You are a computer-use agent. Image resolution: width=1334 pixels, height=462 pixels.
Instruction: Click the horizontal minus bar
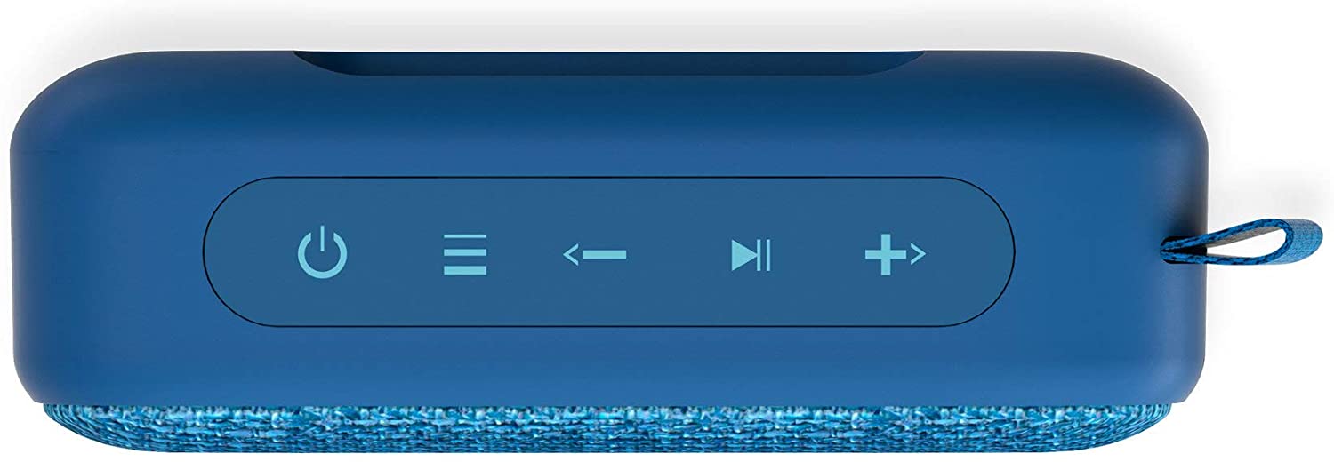click(x=606, y=255)
